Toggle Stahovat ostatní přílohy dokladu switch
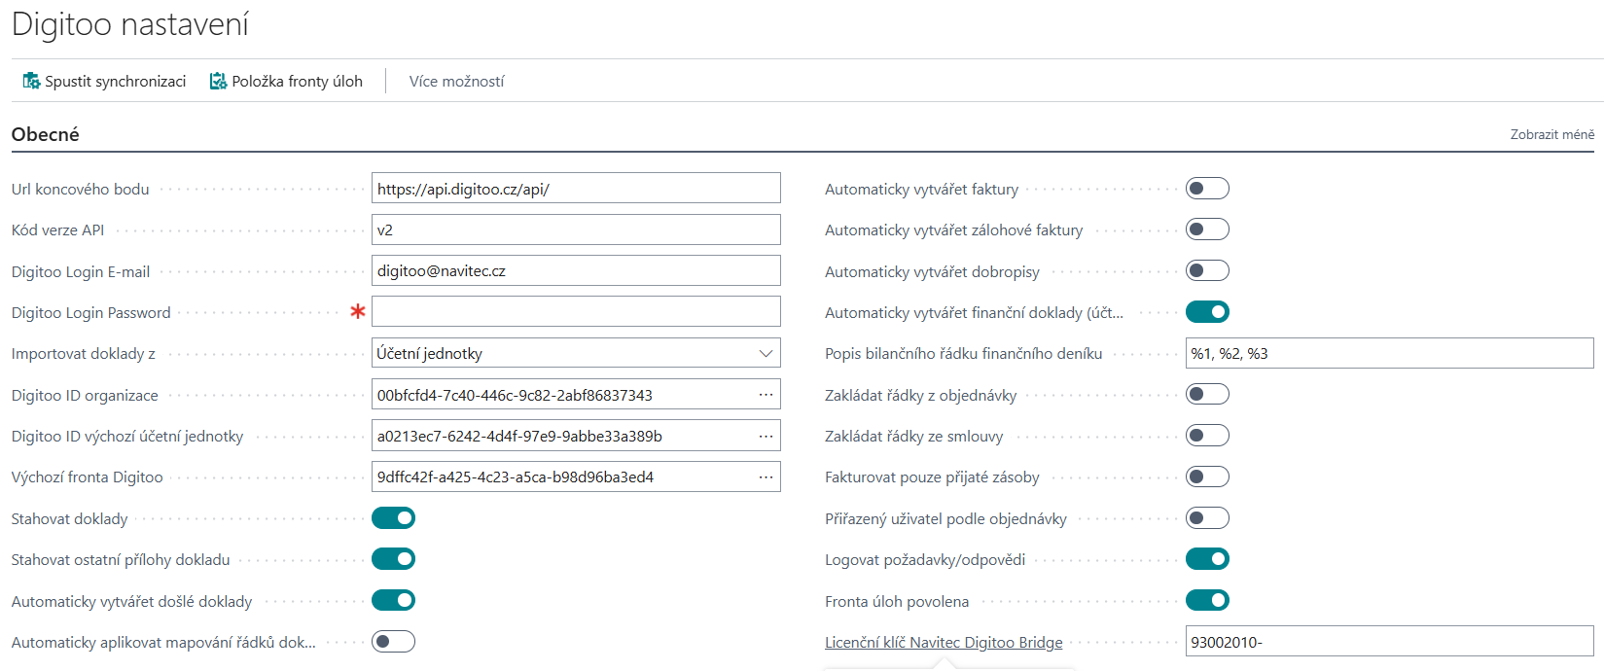This screenshot has width=1604, height=671. pos(393,559)
